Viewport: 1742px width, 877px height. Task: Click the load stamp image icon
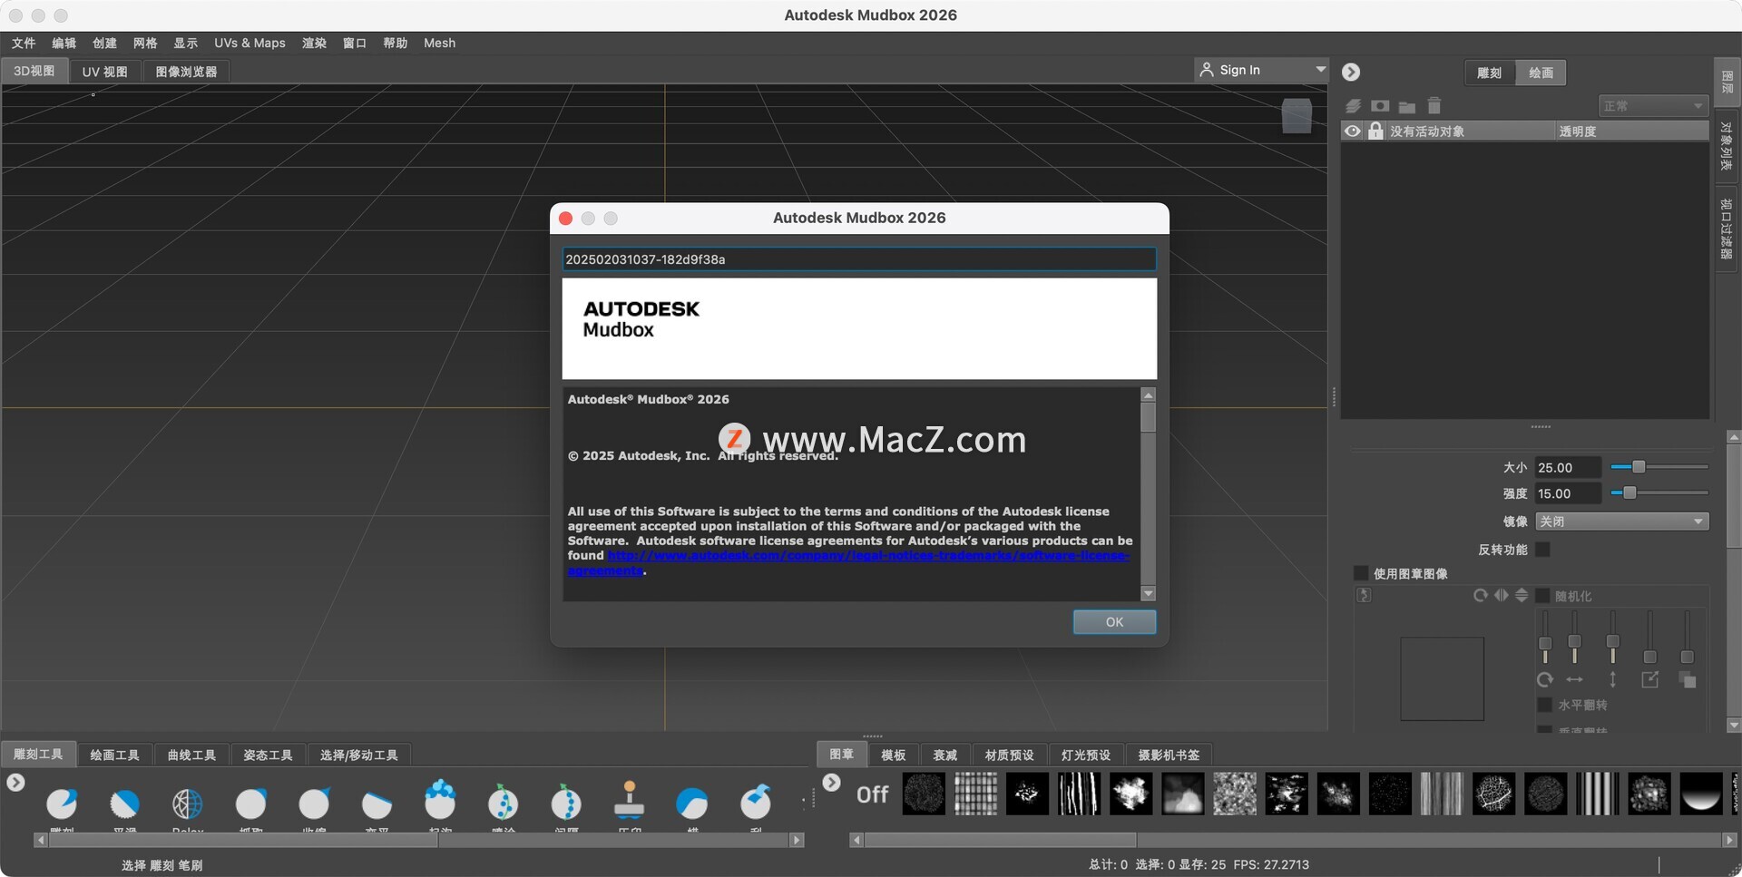(1364, 595)
